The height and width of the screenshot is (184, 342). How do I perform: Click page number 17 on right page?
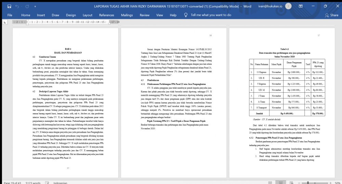(319, 35)
